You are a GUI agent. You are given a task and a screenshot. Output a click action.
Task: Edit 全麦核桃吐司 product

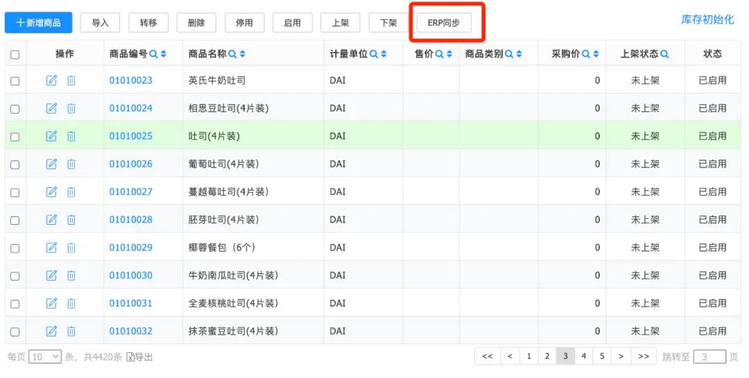pos(51,303)
